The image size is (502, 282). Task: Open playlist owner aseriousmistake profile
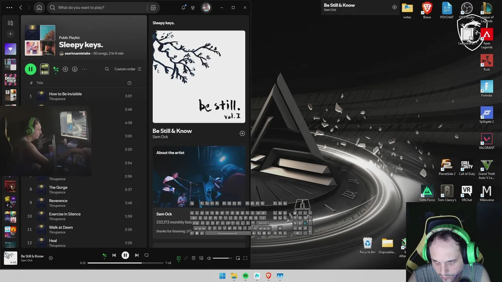pyautogui.click(x=77, y=53)
